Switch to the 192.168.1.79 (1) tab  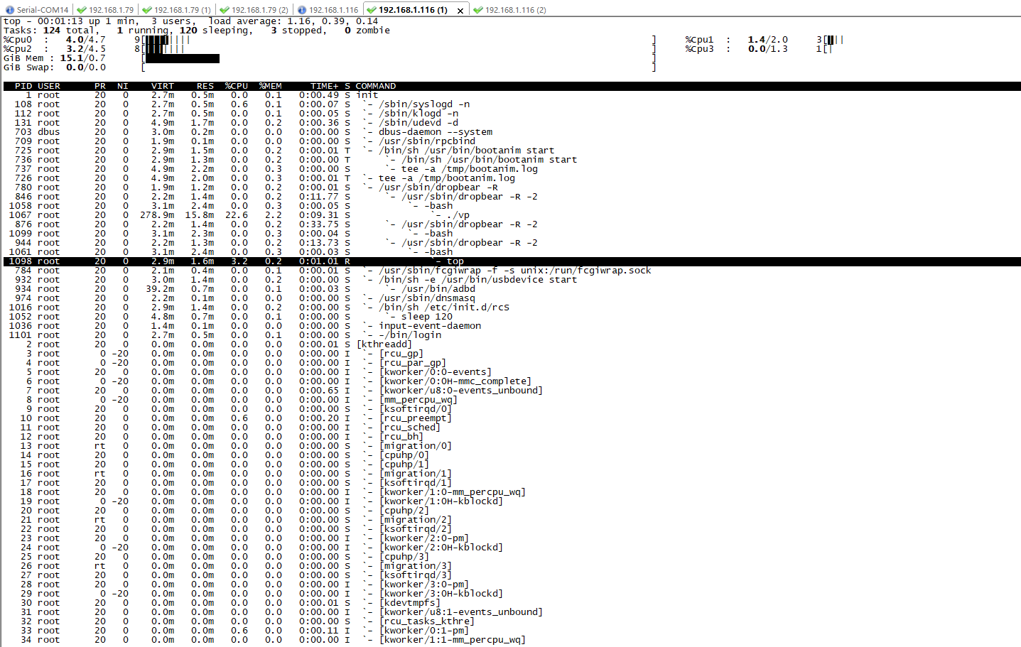pos(176,10)
